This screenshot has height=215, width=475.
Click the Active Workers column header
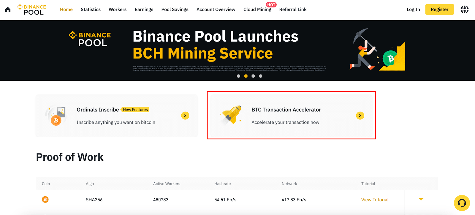tap(167, 184)
